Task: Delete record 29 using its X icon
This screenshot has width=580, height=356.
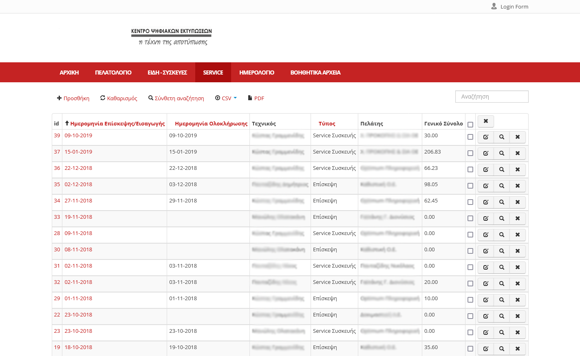Action: coord(517,300)
